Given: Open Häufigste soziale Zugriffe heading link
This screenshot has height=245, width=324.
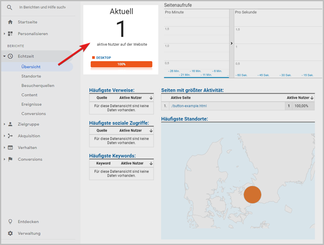Looking at the screenshot, I should coord(119,123).
